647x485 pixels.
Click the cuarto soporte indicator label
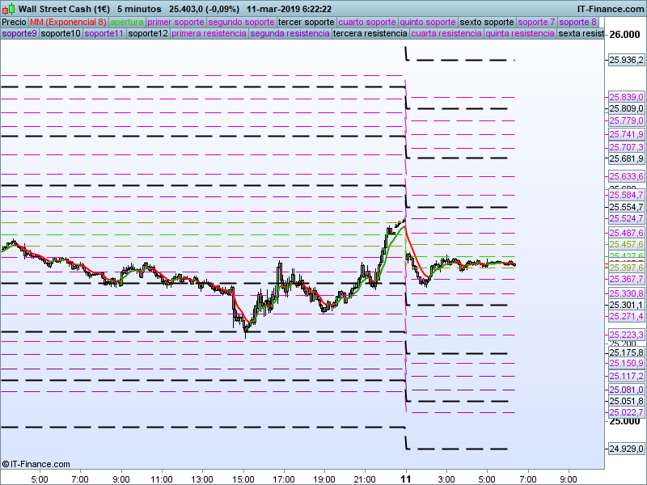367,23
